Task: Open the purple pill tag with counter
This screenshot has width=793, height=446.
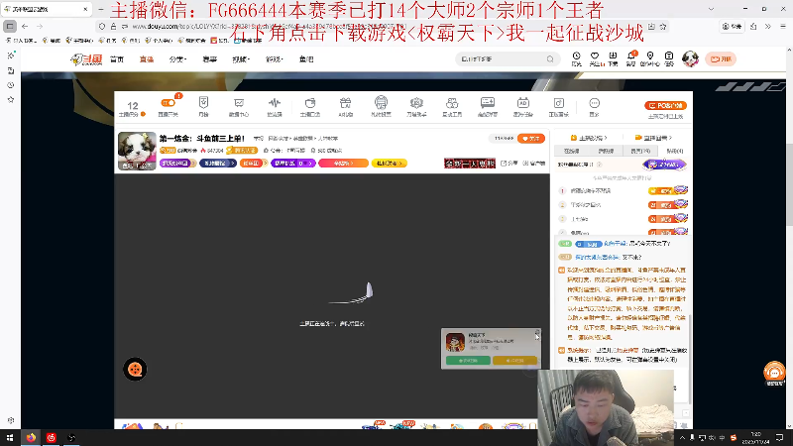Action: pyautogui.click(x=292, y=164)
